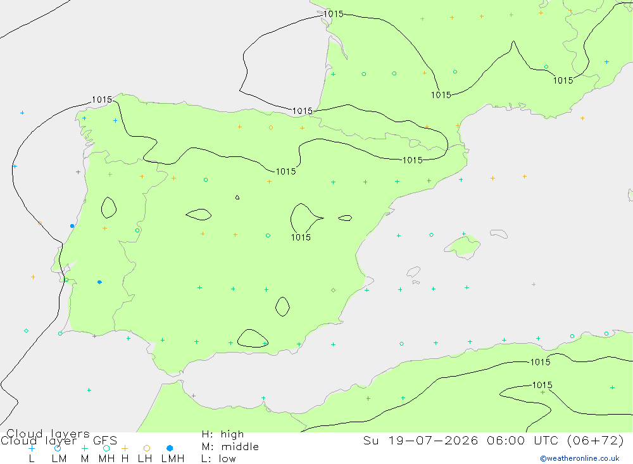Image resolution: width=633 pixels, height=464 pixels.
Task: Click the 'LM' legend label
Action: (59, 459)
